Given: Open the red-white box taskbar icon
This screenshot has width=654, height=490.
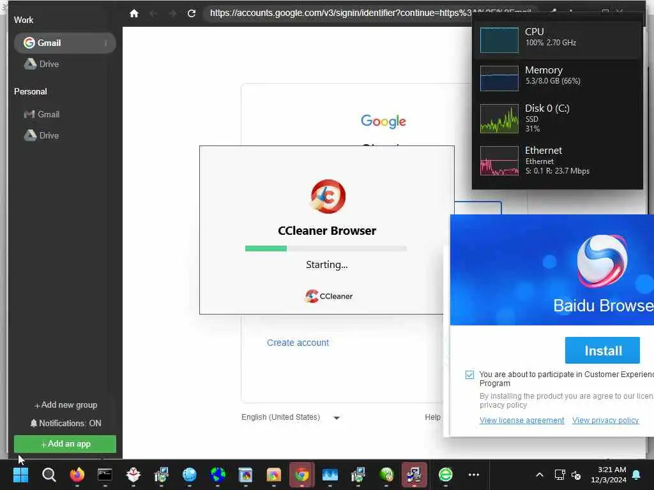Looking at the screenshot, I should point(133,475).
